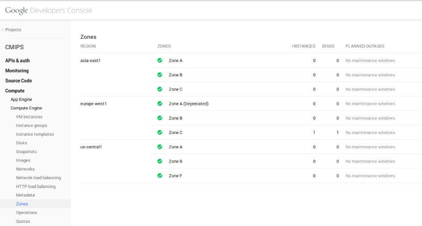This screenshot has height=226, width=422.
Task: Click the green status check for Zone F
Action: (x=160, y=176)
